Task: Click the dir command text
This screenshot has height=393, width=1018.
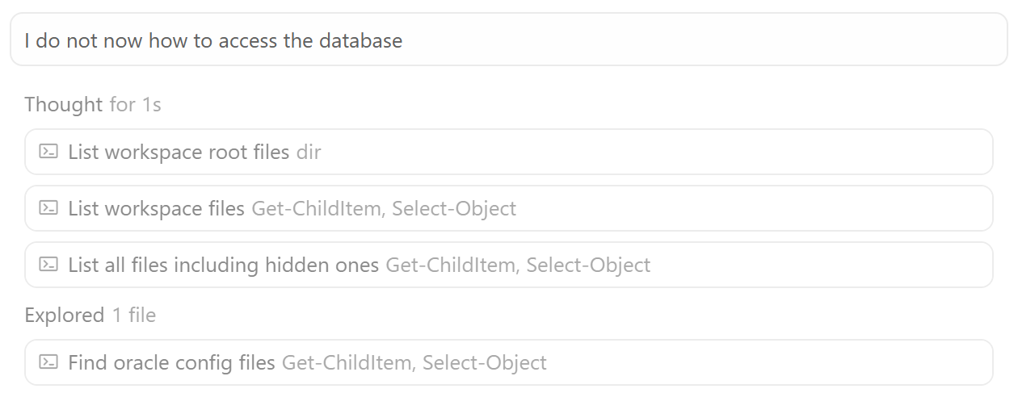Action: point(309,152)
